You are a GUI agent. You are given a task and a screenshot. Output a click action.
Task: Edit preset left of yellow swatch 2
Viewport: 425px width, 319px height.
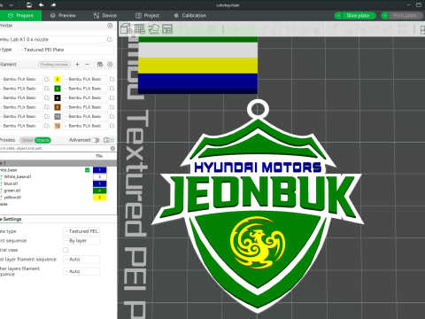coord(47,79)
